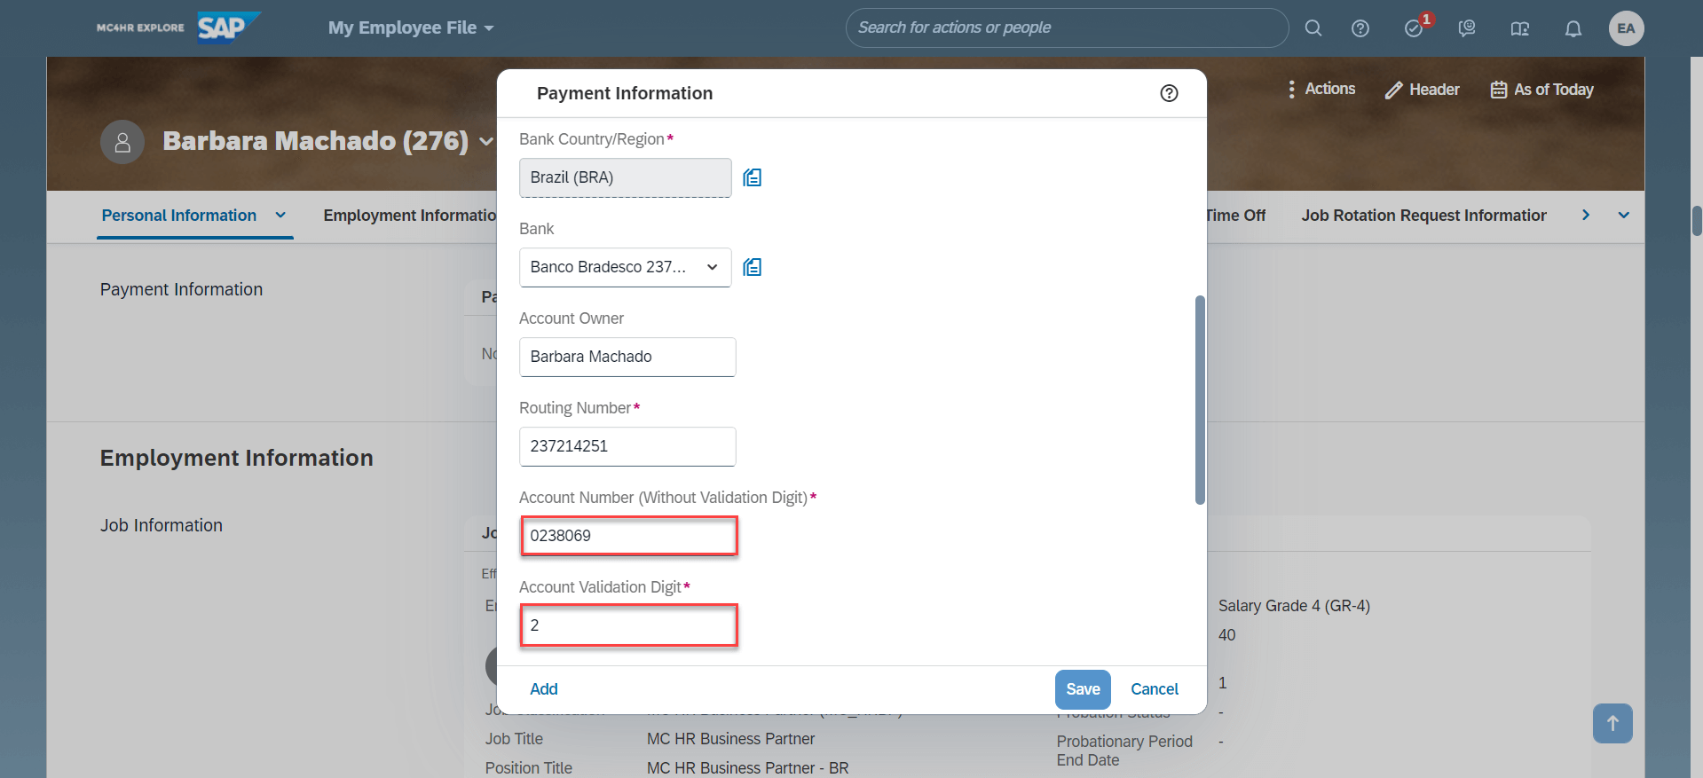This screenshot has width=1703, height=778.
Task: Open dialog help via its question mark icon
Action: [1168, 92]
